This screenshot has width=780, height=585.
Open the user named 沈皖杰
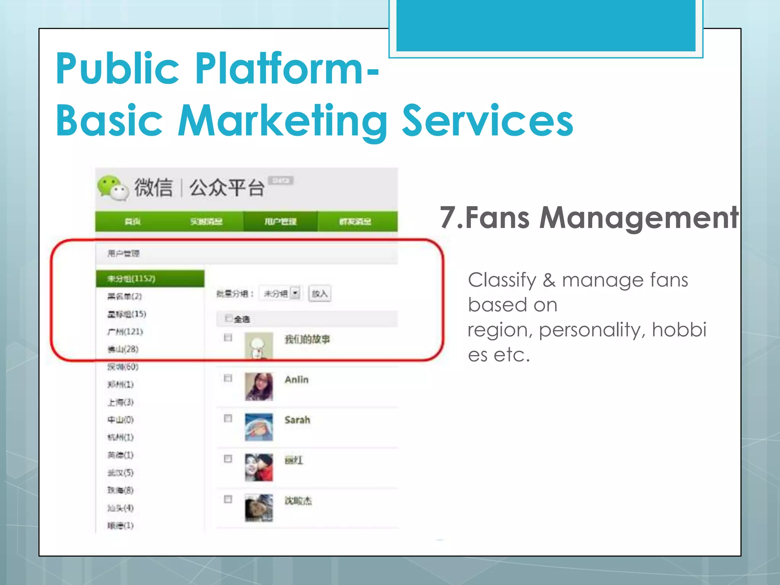click(x=298, y=501)
